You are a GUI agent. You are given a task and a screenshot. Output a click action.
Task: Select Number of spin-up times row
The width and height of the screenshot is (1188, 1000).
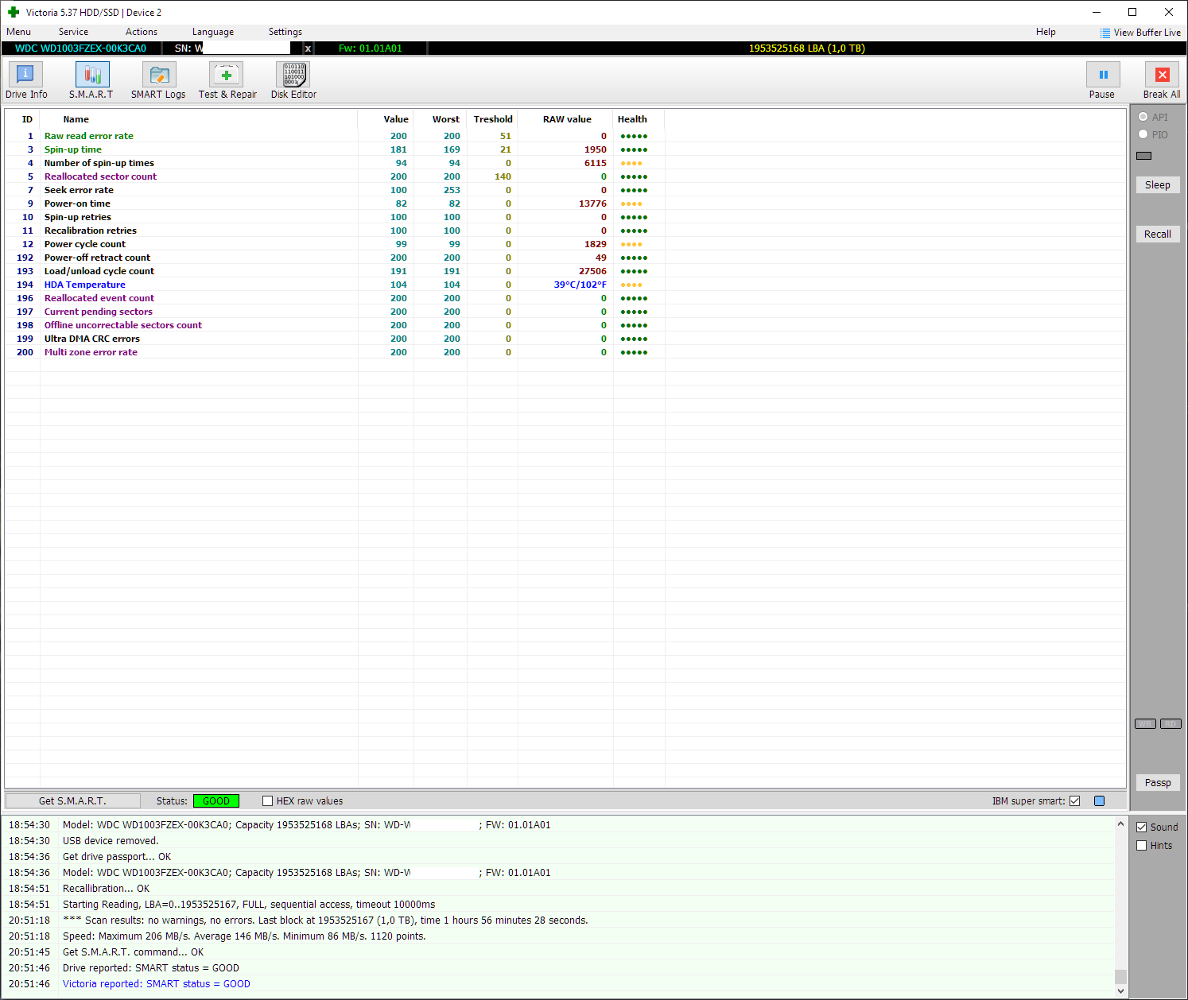tap(565, 163)
